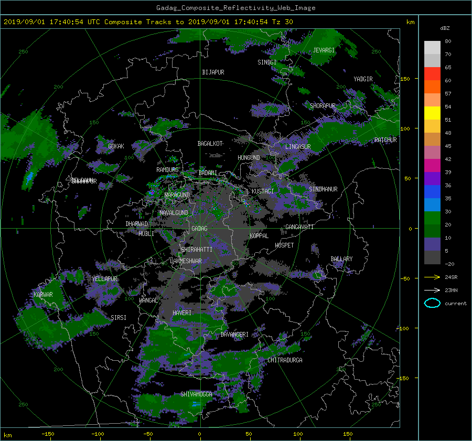Click the BALLARY label
The image size is (472, 441).
coord(341,259)
